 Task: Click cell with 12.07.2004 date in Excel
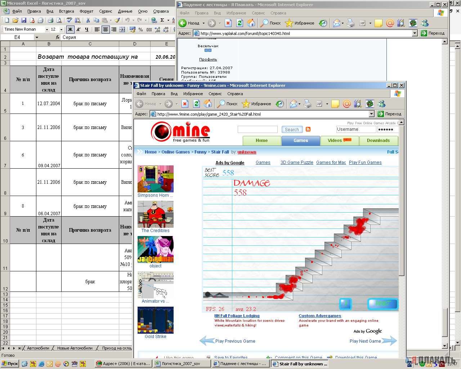point(49,104)
